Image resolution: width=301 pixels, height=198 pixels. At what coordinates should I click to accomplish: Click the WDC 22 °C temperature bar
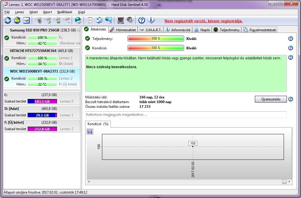click(x=42, y=84)
